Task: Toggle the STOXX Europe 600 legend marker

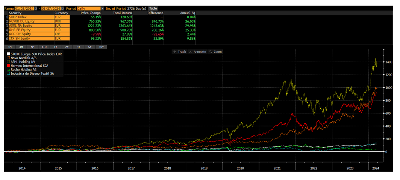Action: [9, 54]
